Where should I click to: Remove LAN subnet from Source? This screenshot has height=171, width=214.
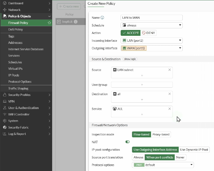click(170, 70)
